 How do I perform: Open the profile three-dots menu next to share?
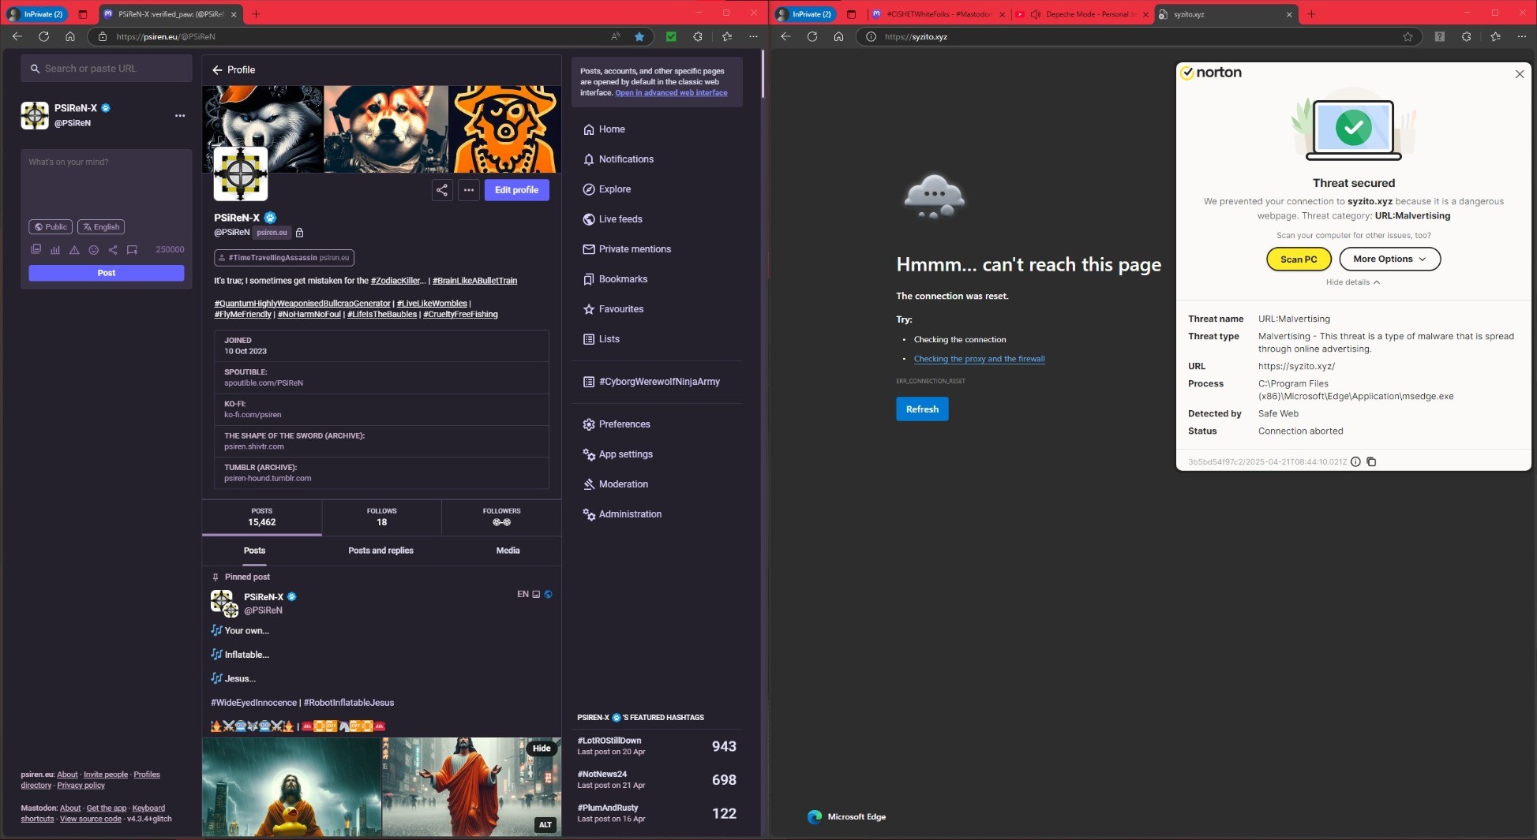pos(469,190)
